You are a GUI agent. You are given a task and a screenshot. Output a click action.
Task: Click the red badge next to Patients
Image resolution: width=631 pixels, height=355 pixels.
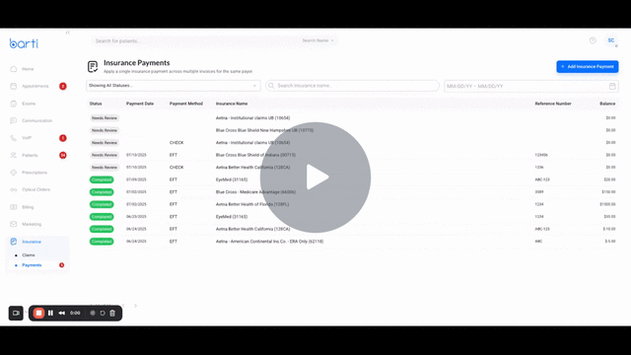click(x=63, y=156)
